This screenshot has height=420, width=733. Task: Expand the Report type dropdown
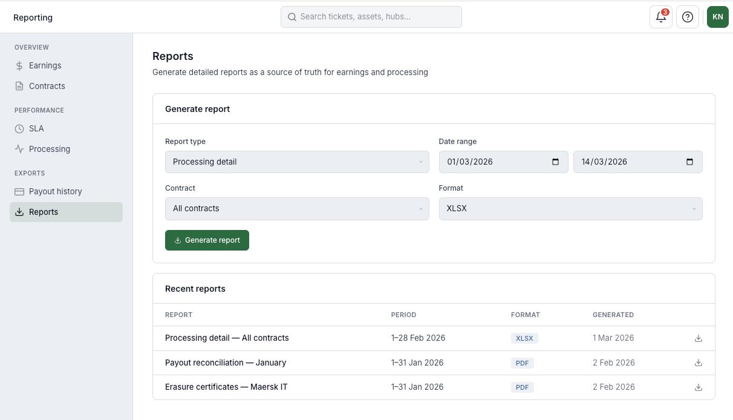pos(296,162)
